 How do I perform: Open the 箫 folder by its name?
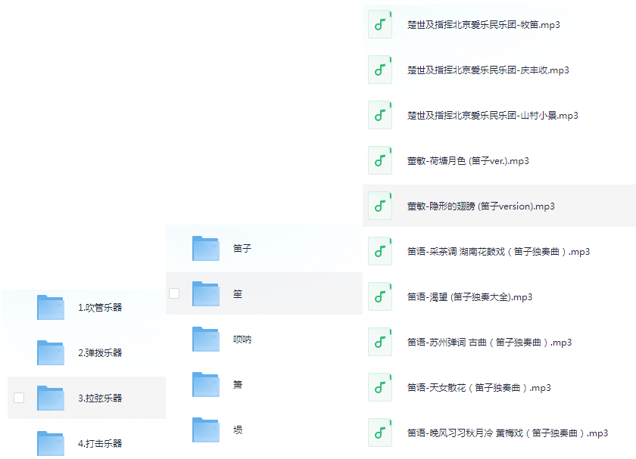238,384
